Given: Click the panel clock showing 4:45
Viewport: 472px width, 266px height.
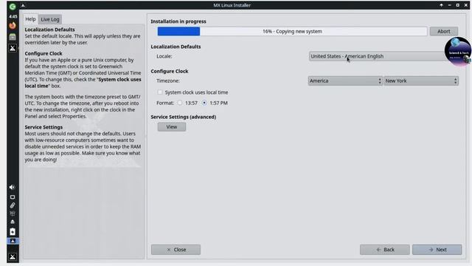Looking at the screenshot, I should 13,16.
